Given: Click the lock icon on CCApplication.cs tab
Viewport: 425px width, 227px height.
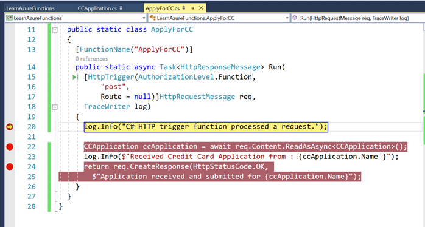Looking at the screenshot, I should [x=121, y=8].
